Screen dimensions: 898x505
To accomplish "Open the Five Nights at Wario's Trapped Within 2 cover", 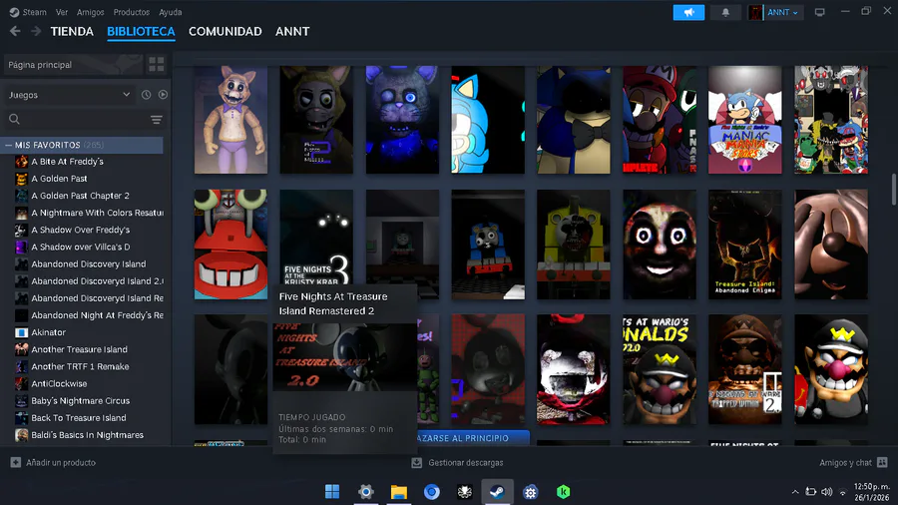I will click(x=744, y=369).
